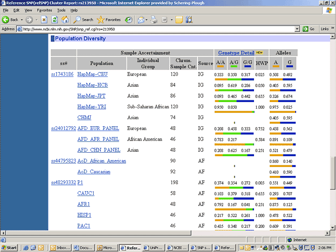Click the Go button next to address
Screen dimensions: 336x252
309,29
